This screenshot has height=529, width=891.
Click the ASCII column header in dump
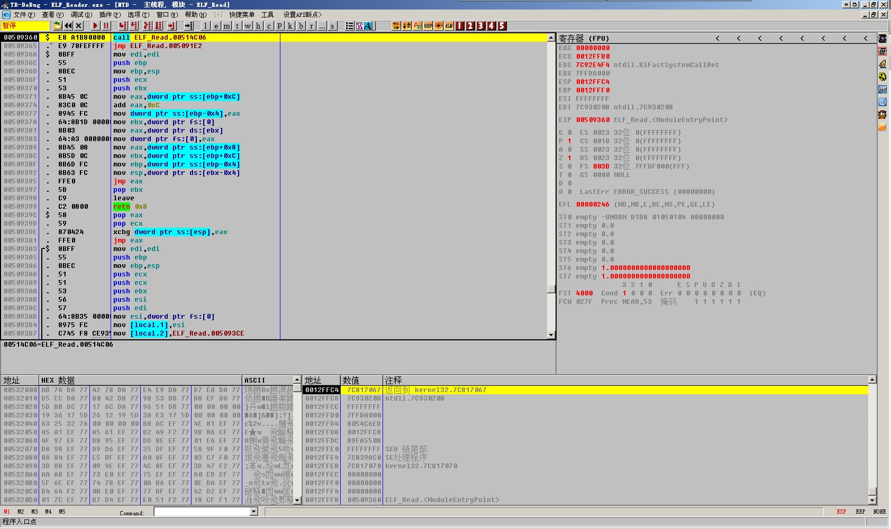(268, 380)
